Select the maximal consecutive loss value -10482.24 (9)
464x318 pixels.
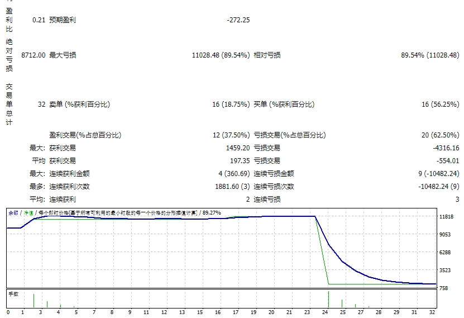pyautogui.click(x=438, y=187)
